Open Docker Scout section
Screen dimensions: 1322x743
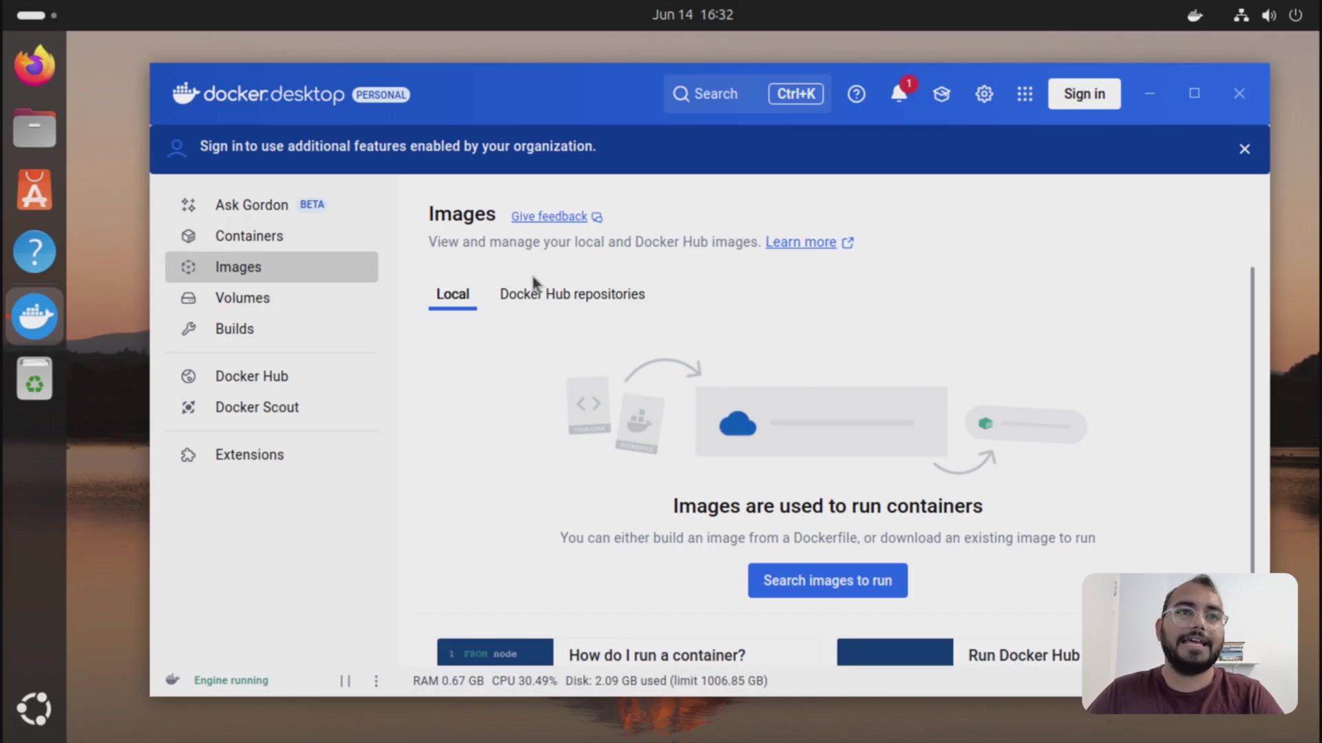pyautogui.click(x=271, y=407)
